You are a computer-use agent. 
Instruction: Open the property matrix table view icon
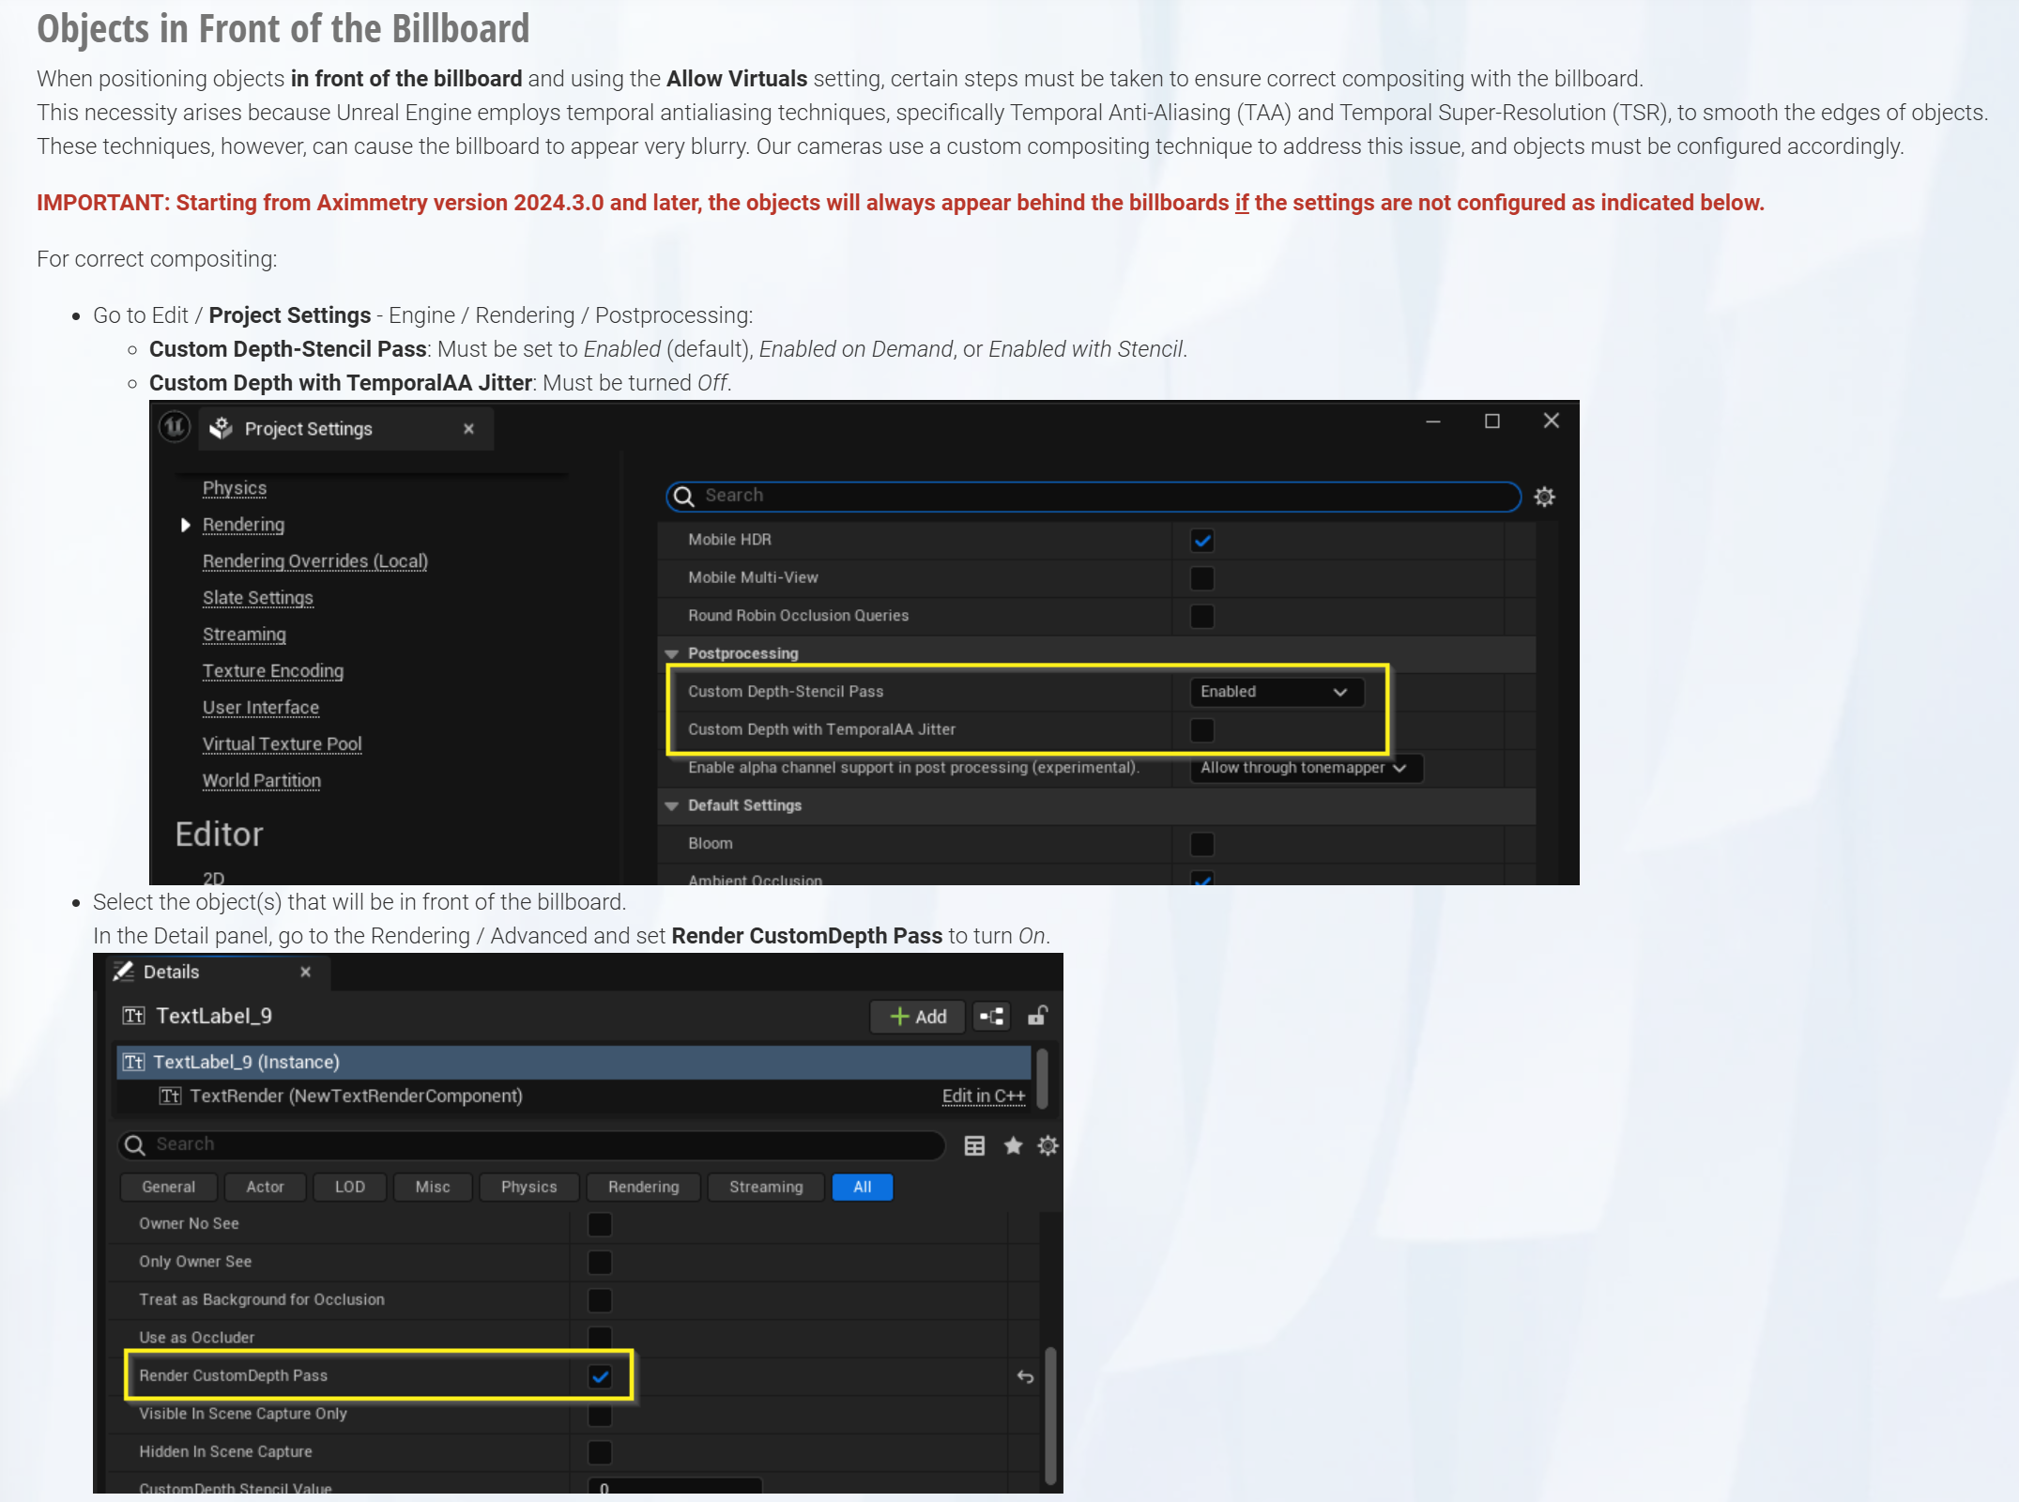click(975, 1145)
